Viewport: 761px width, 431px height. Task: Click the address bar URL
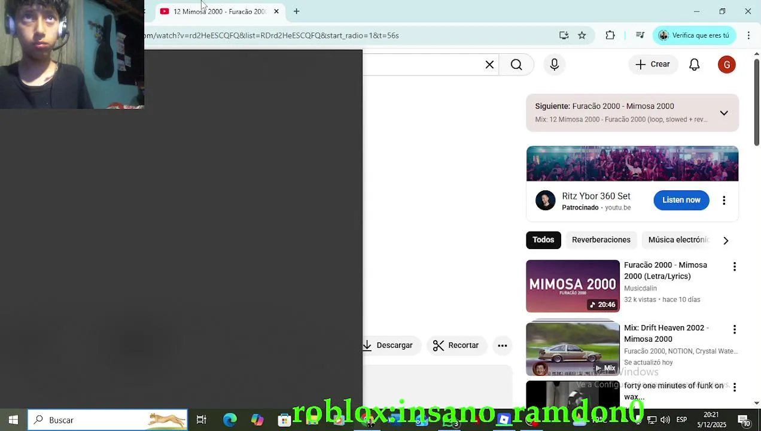pyautogui.click(x=271, y=35)
